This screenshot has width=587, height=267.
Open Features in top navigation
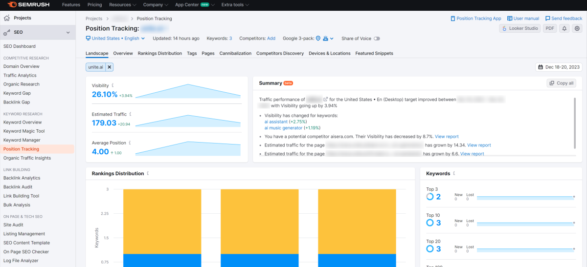click(x=71, y=5)
